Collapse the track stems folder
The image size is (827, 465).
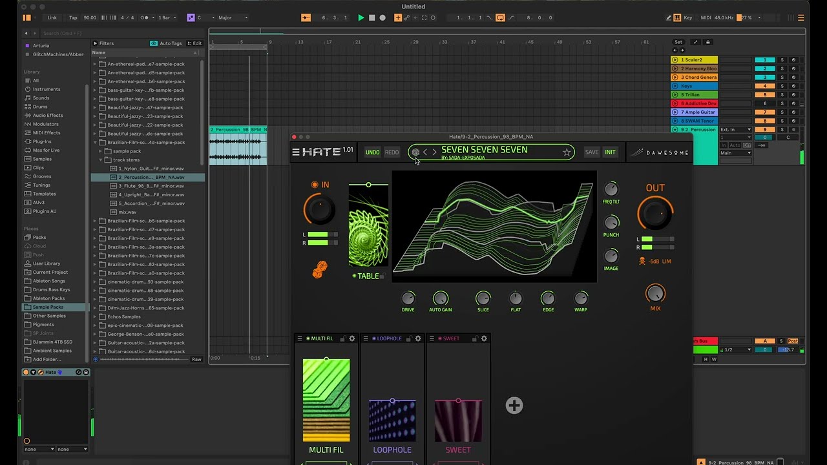(x=101, y=160)
